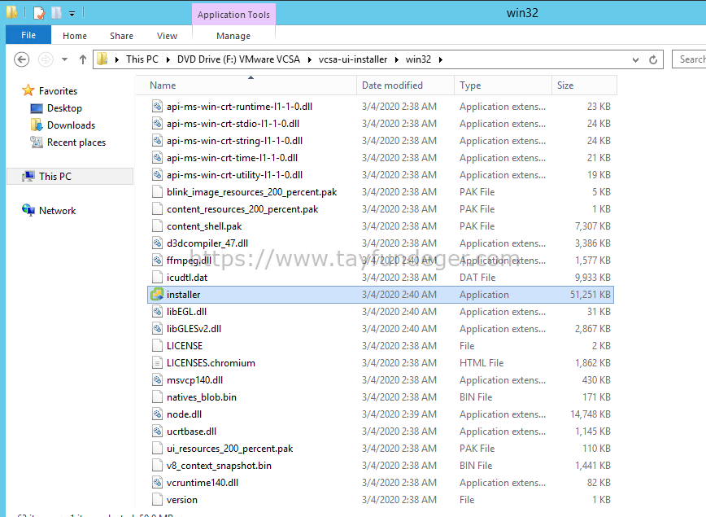
Task: Click the d3dcompiler_47.dll file icon
Action: click(x=157, y=243)
